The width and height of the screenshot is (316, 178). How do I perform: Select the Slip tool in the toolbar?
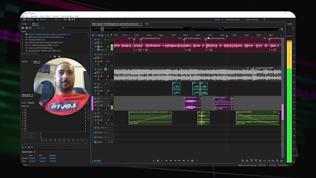pyautogui.click(x=73, y=20)
